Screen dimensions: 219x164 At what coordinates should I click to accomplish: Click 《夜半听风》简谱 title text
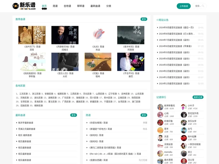click(x=131, y=47)
